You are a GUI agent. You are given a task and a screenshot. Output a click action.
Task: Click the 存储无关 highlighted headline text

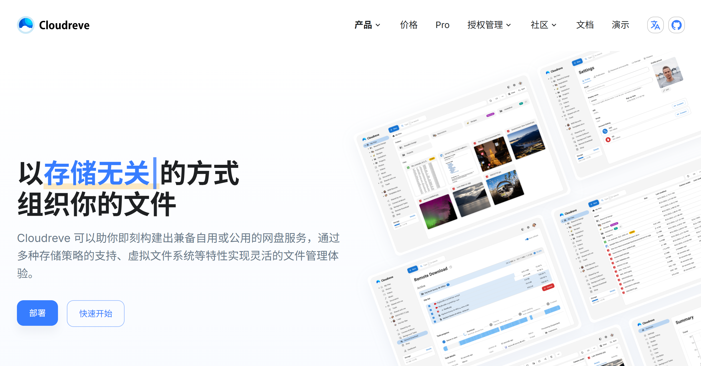[97, 173]
